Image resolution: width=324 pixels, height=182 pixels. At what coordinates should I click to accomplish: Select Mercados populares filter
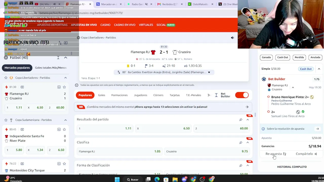point(17,68)
